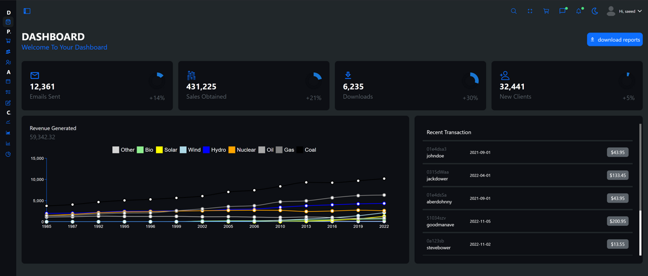Screen dimensions: 648x276
Task: Toggle the 'Oil' series in chart legend
Action: (266, 150)
